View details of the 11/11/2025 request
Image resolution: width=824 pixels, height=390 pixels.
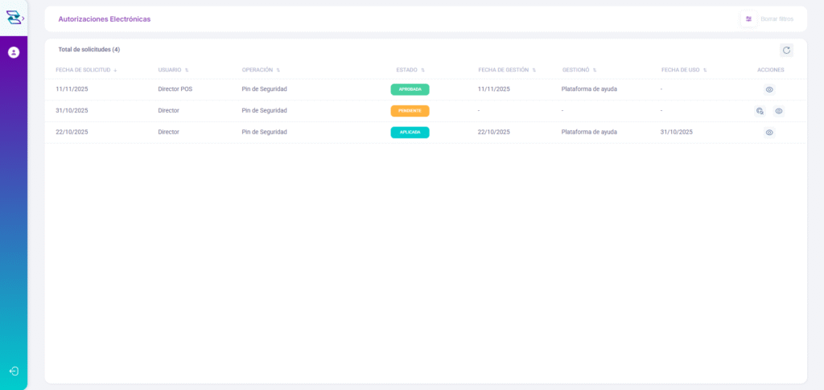pyautogui.click(x=769, y=89)
